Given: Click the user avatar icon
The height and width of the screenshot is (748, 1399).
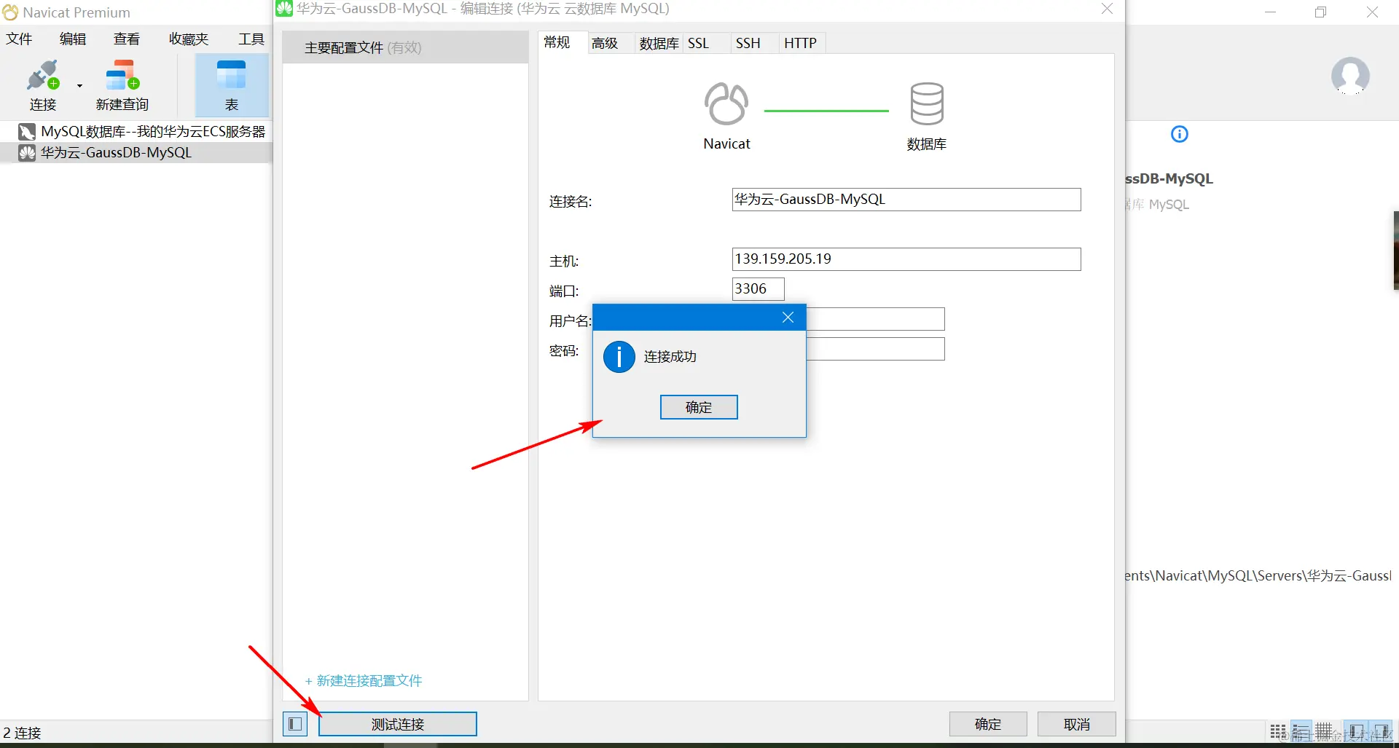Looking at the screenshot, I should point(1350,76).
